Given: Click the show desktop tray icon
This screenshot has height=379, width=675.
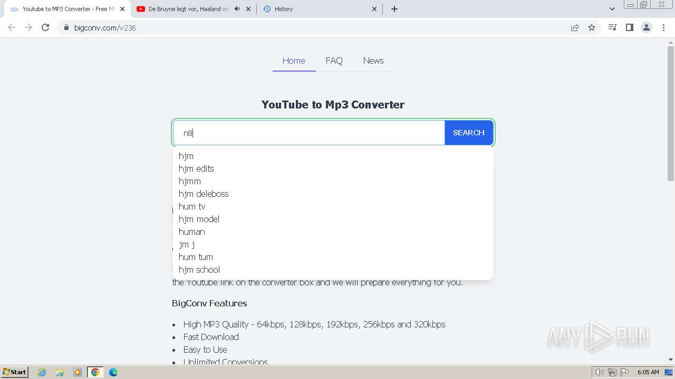Looking at the screenshot, I should tap(668, 372).
